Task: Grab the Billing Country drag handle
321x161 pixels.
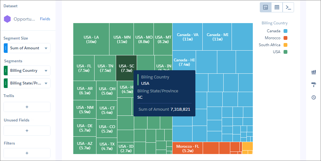Action: [x=6, y=71]
